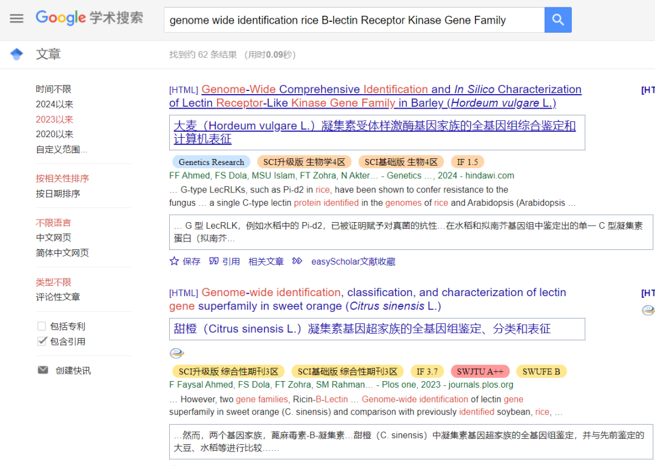Click author FS Dola in Plos one entry
The image size is (655, 466).
pyautogui.click(x=254, y=385)
